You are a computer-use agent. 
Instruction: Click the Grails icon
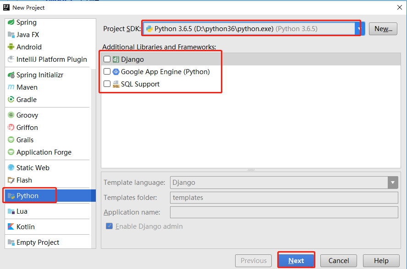(11, 140)
